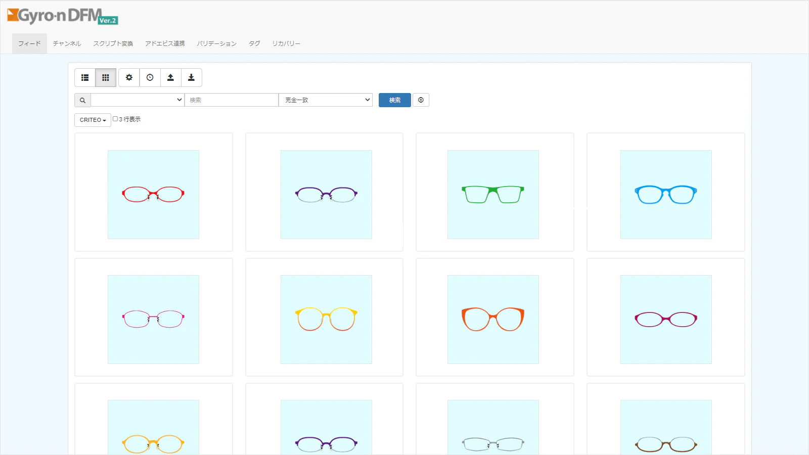Select the green glasses product thumbnail
The height and width of the screenshot is (455, 809).
[x=493, y=195]
